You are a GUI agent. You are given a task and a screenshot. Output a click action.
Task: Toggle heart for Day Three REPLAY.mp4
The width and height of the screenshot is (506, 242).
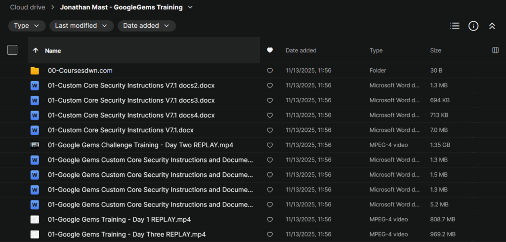(269, 235)
